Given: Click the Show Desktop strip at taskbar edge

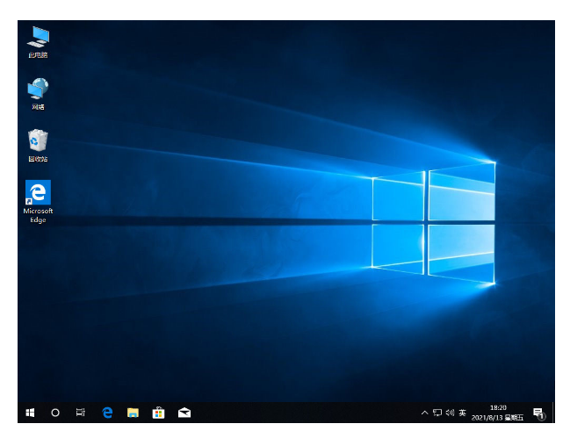Looking at the screenshot, I should (x=552, y=412).
